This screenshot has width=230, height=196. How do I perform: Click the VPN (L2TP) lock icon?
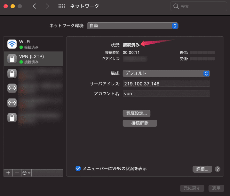pyautogui.click(x=12, y=59)
